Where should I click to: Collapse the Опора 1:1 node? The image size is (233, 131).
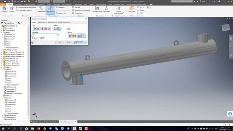click(1, 67)
